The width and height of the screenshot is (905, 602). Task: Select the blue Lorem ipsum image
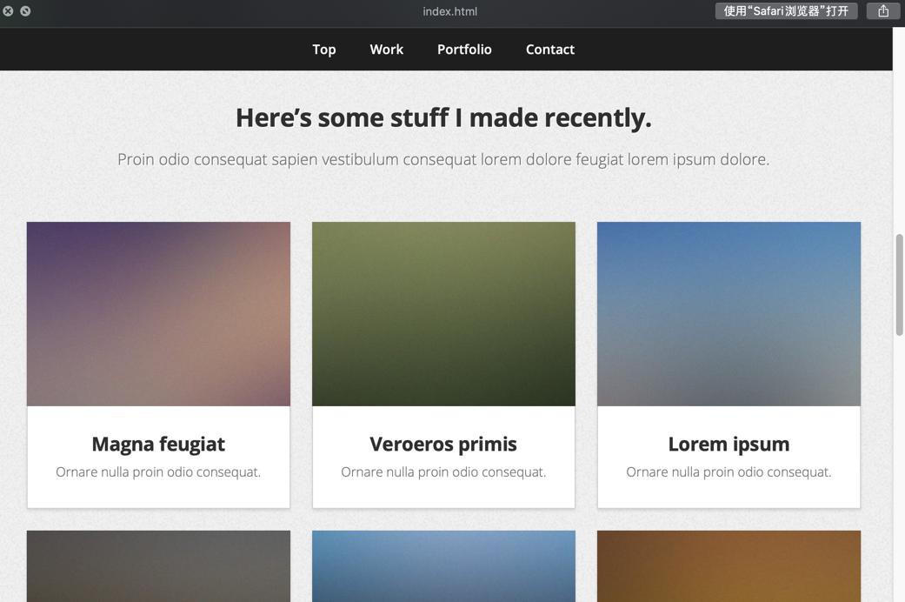(x=729, y=313)
